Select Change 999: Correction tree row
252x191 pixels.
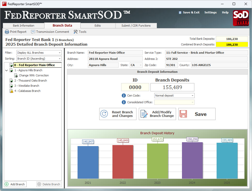coord(34,75)
